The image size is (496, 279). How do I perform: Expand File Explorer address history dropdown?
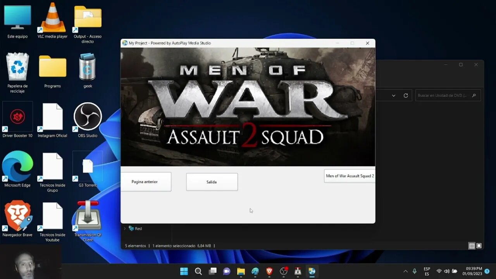click(x=394, y=95)
